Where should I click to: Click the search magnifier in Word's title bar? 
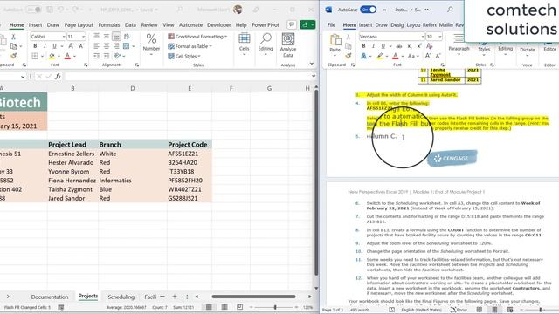[x=451, y=10]
